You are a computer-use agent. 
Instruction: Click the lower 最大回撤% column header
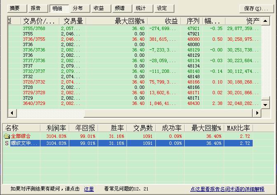(x=204, y=128)
